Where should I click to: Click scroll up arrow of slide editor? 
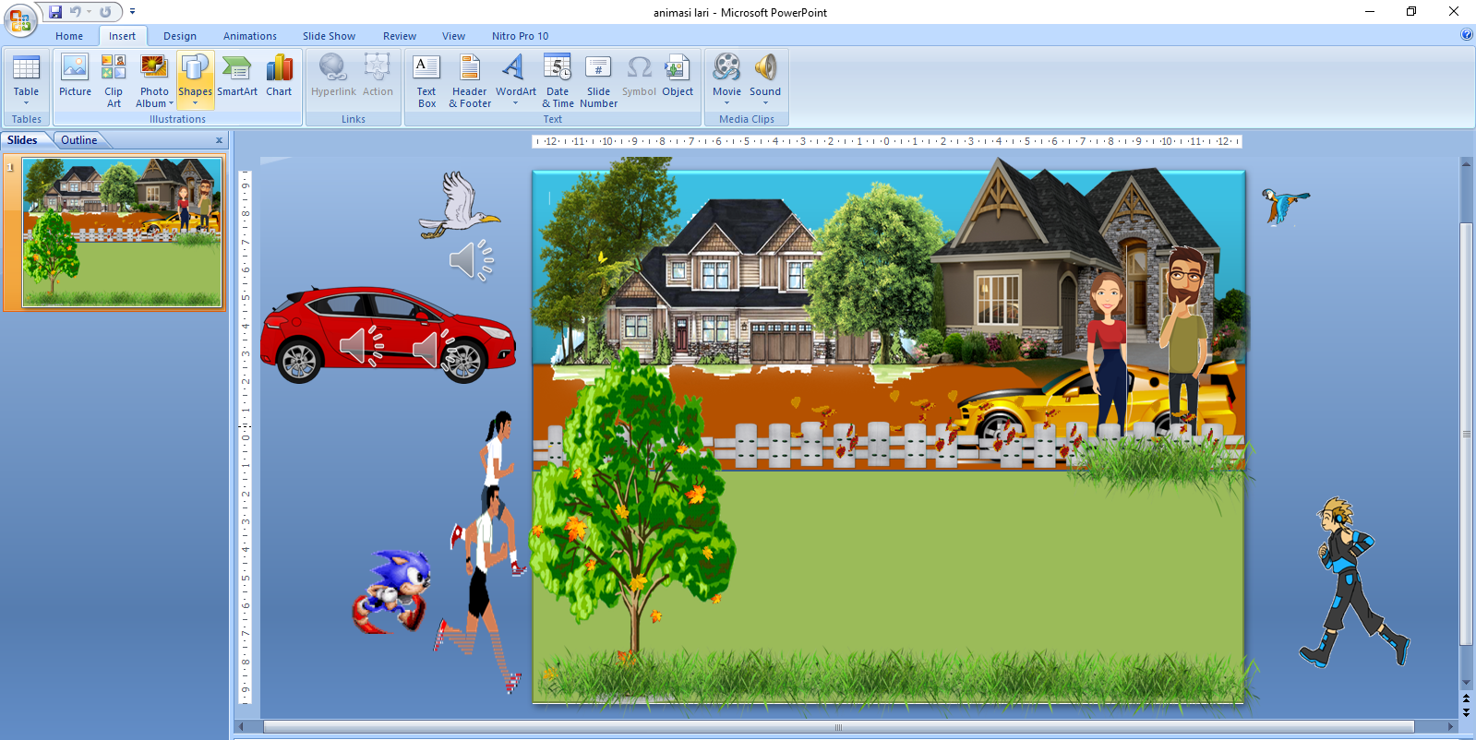[1466, 163]
